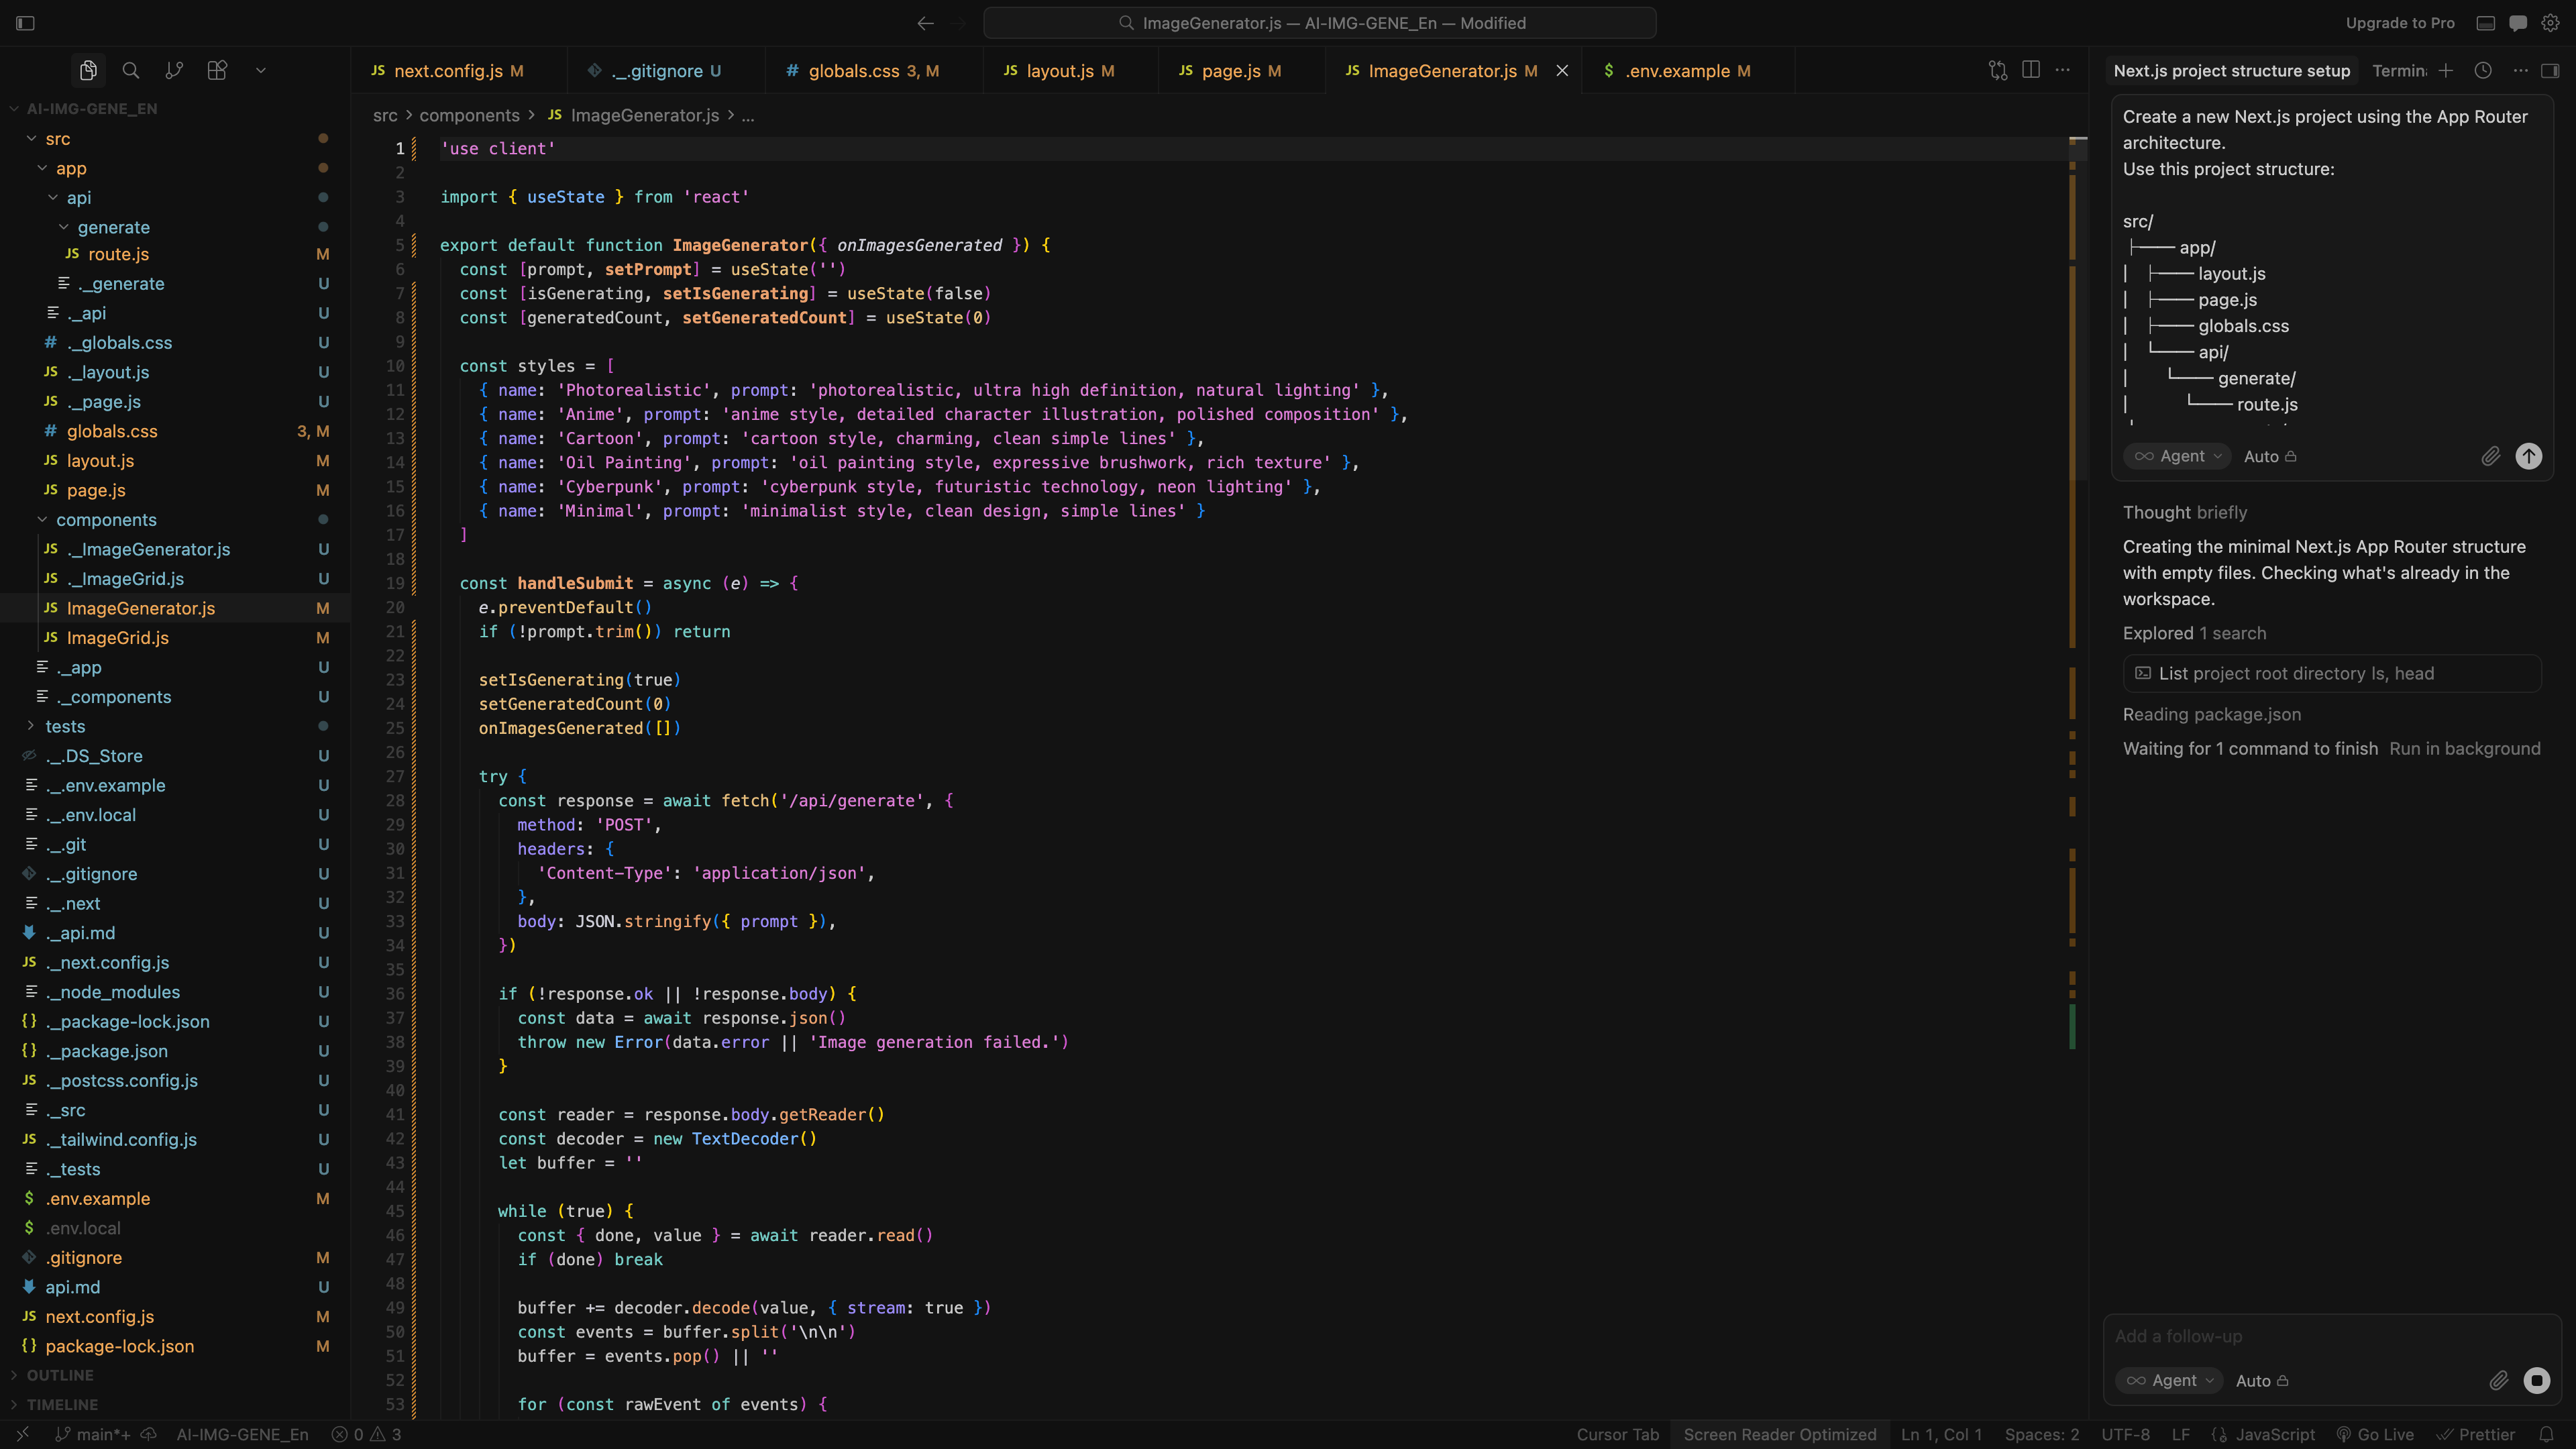Click the main branch indicator
The height and width of the screenshot is (1449, 2576).
(93, 1435)
